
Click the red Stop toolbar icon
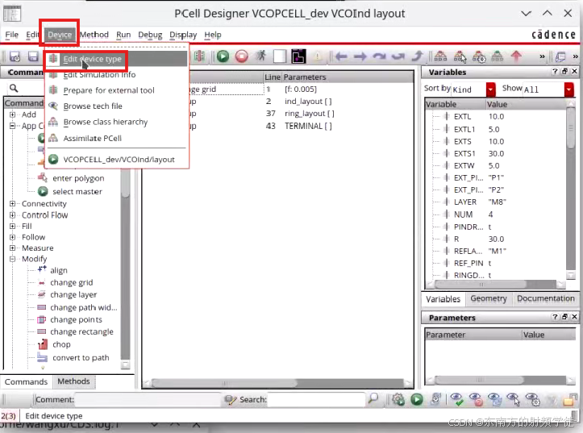tap(242, 56)
